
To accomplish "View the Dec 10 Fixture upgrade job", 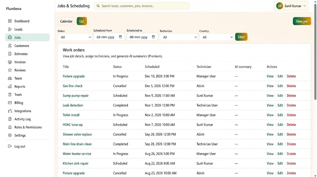I will pos(270,76).
